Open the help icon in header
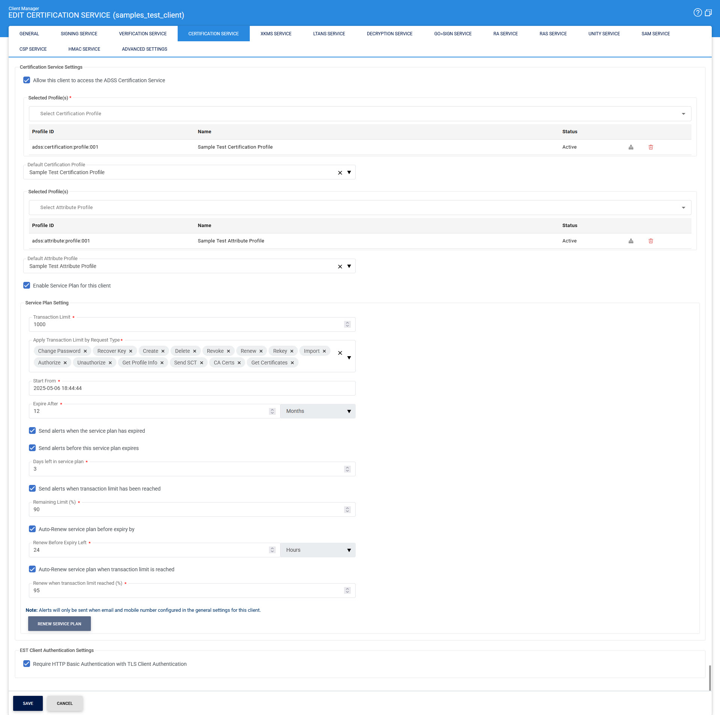The height and width of the screenshot is (715, 720). [x=697, y=13]
